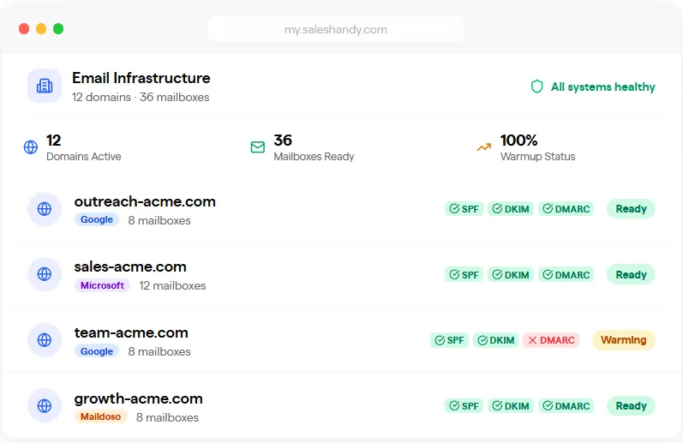Click the Warmup Status label

[x=537, y=157]
